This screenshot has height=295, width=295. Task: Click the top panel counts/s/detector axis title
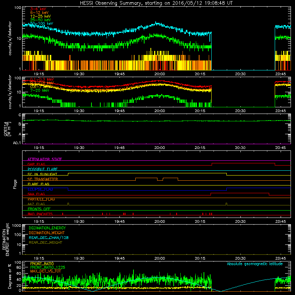[10, 38]
